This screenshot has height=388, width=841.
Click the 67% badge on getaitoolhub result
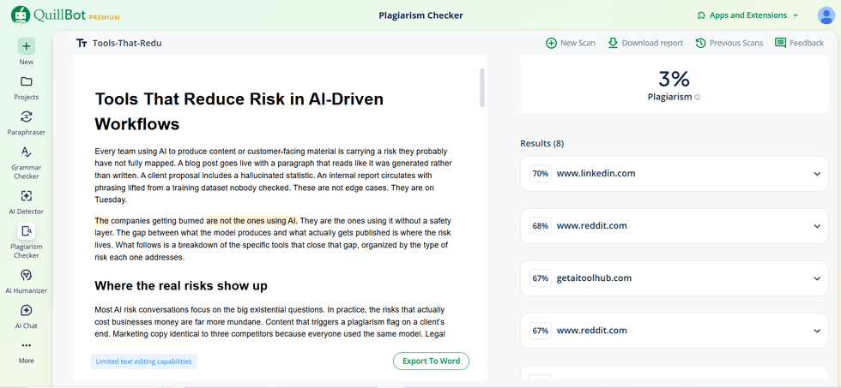click(x=540, y=278)
